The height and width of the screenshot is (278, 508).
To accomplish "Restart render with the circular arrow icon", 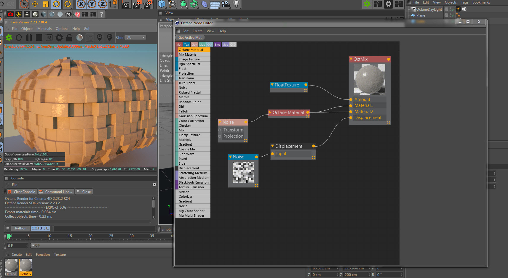I will coord(19,38).
